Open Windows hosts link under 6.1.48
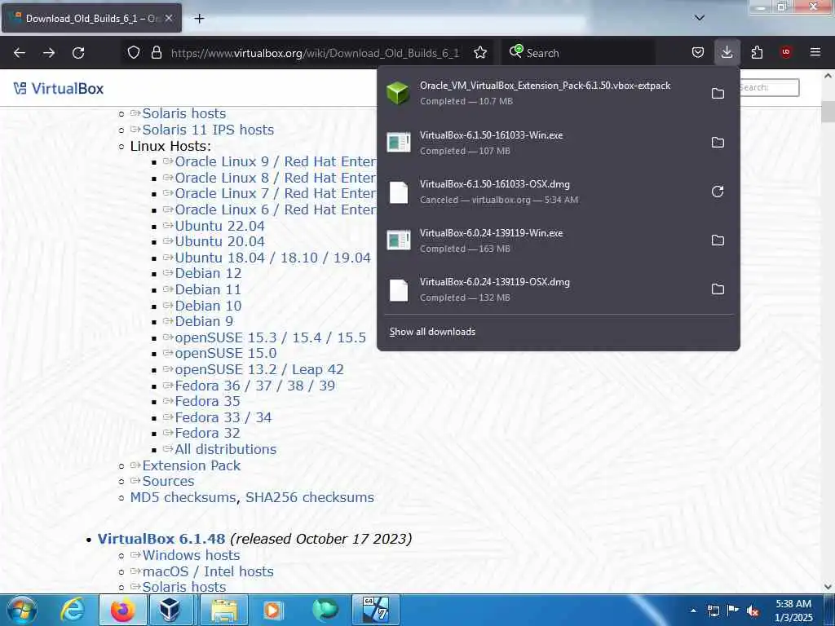The image size is (835, 626). [x=191, y=555]
